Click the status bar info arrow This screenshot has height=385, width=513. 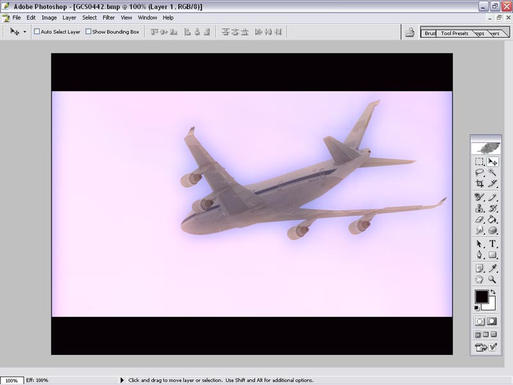(x=122, y=381)
